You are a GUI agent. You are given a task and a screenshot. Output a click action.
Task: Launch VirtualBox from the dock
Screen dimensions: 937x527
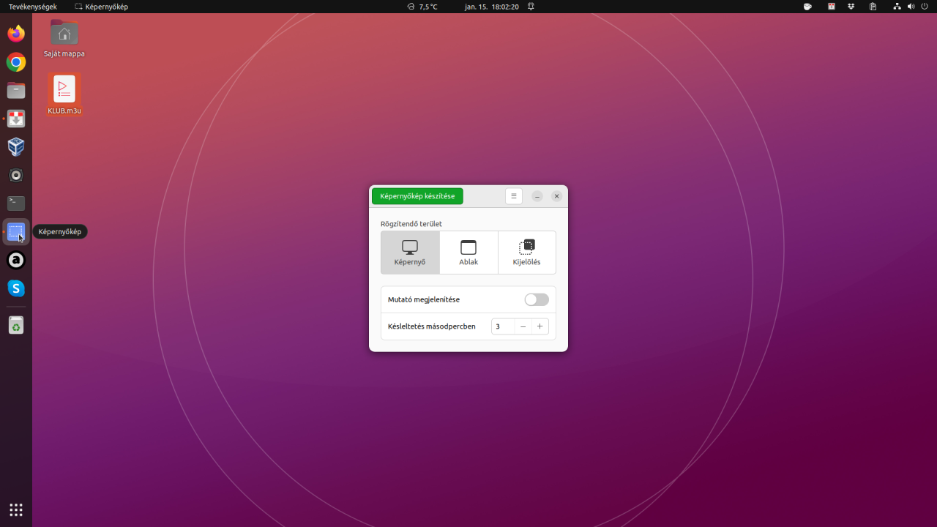16,147
